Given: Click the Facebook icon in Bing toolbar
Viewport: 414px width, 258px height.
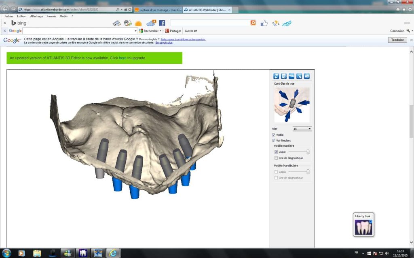Looking at the screenshot, I should pos(162,23).
